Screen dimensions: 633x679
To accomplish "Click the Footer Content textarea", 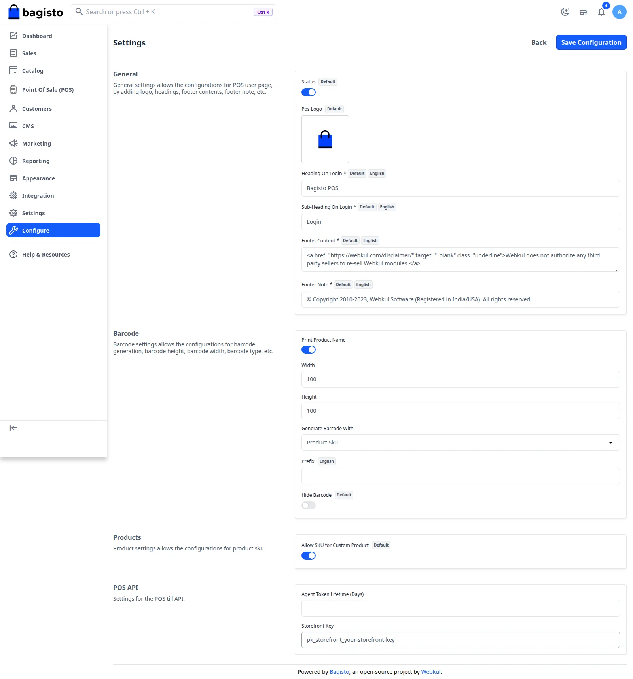I will [x=461, y=259].
